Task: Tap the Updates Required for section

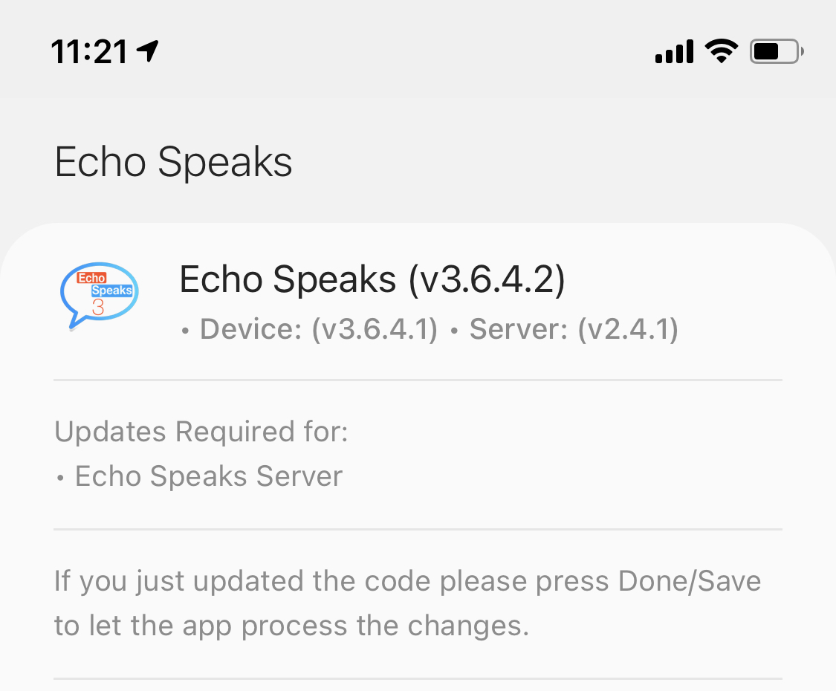Action: [x=200, y=431]
